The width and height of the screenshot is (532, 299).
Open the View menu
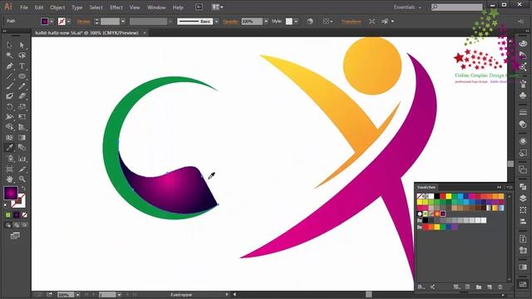tap(135, 7)
